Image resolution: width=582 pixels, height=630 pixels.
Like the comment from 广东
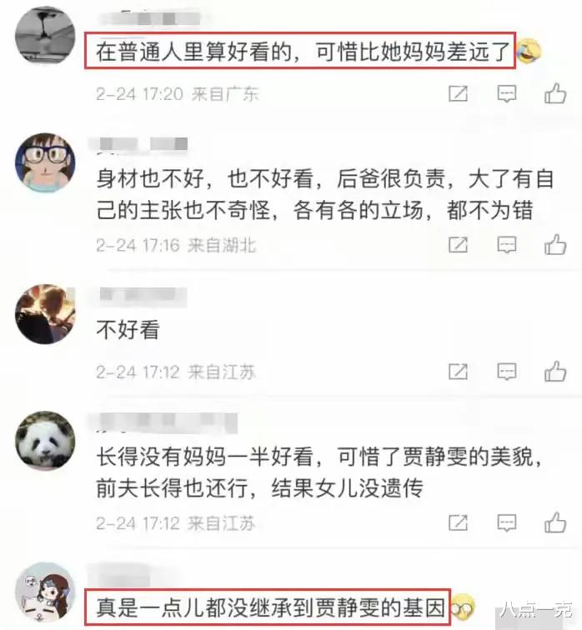pos(555,93)
